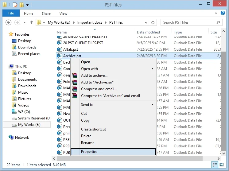Click WinRAR icon beside Compress and email...

[75, 89]
